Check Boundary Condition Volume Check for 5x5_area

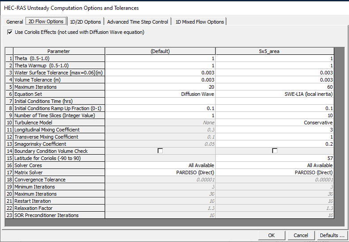(275, 151)
